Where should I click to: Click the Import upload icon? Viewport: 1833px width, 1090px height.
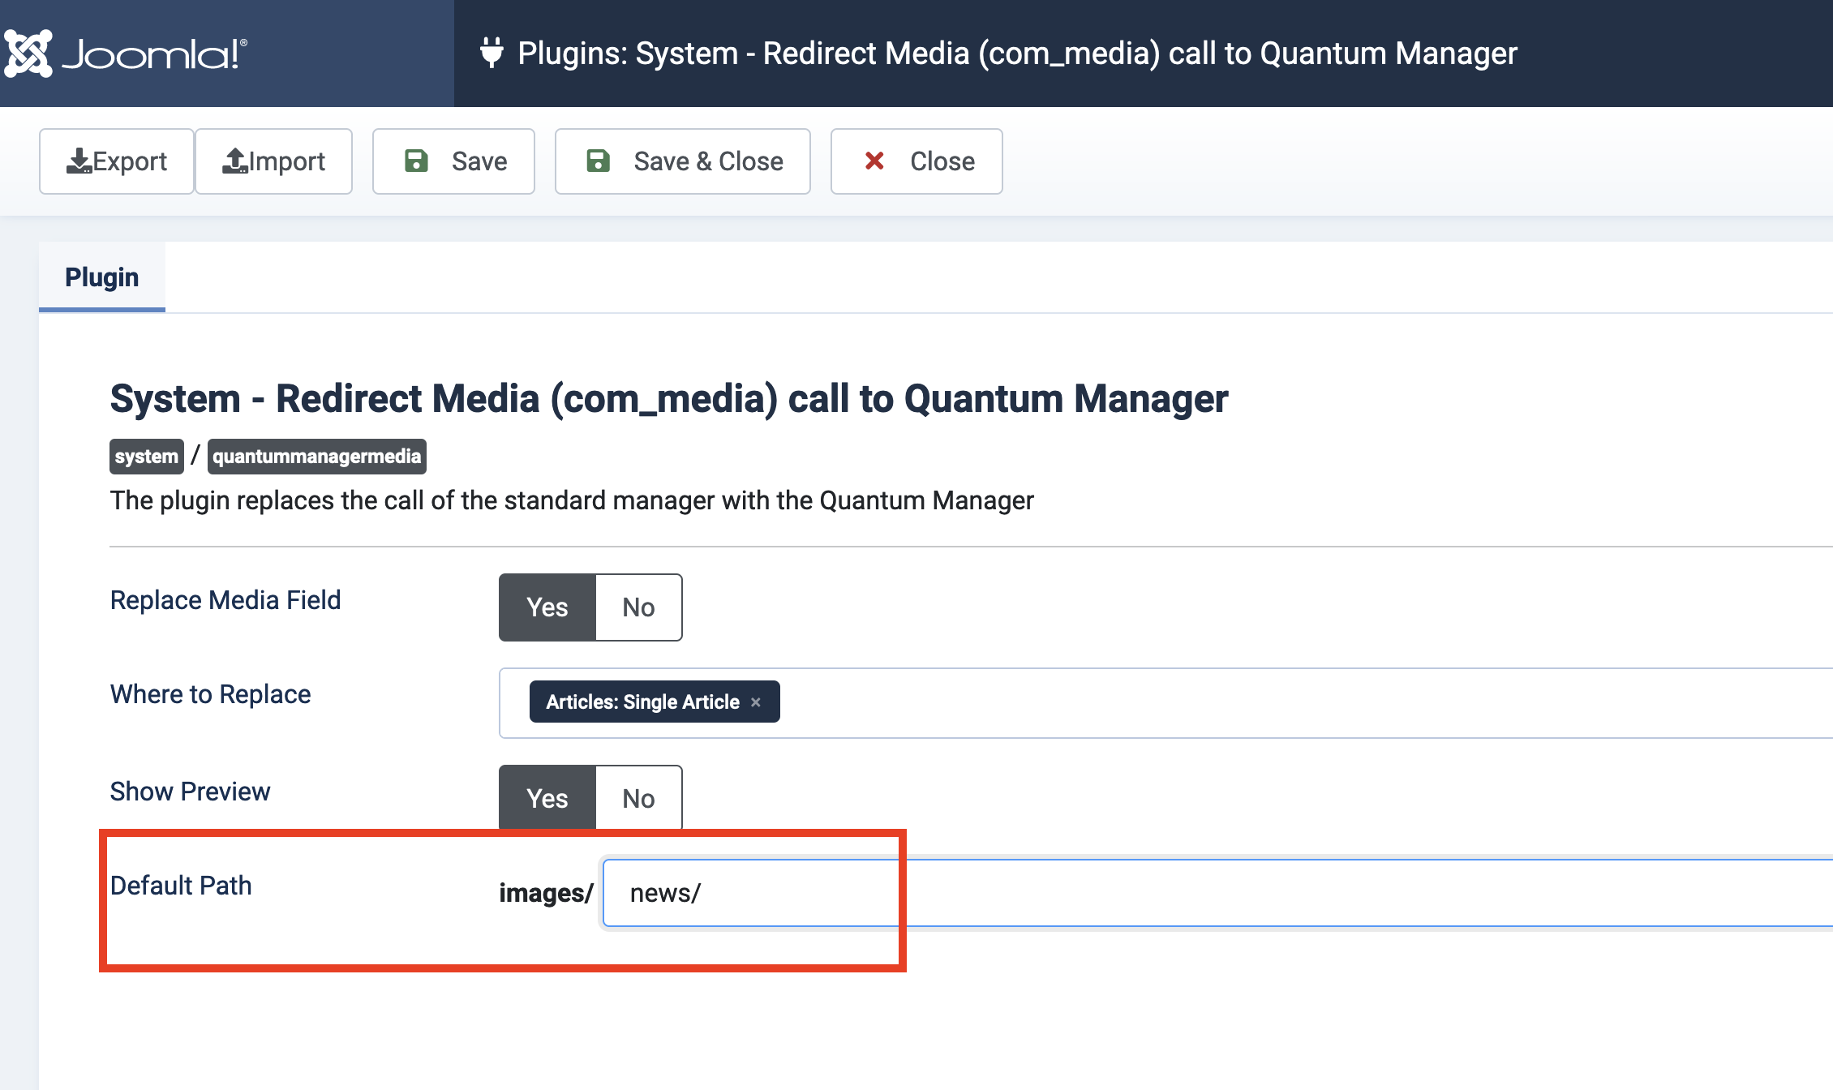coord(235,161)
